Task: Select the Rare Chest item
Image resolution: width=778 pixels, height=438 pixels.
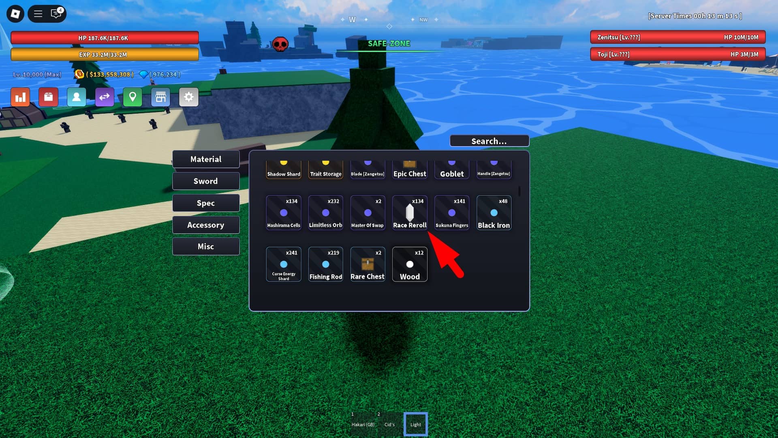Action: point(368,264)
